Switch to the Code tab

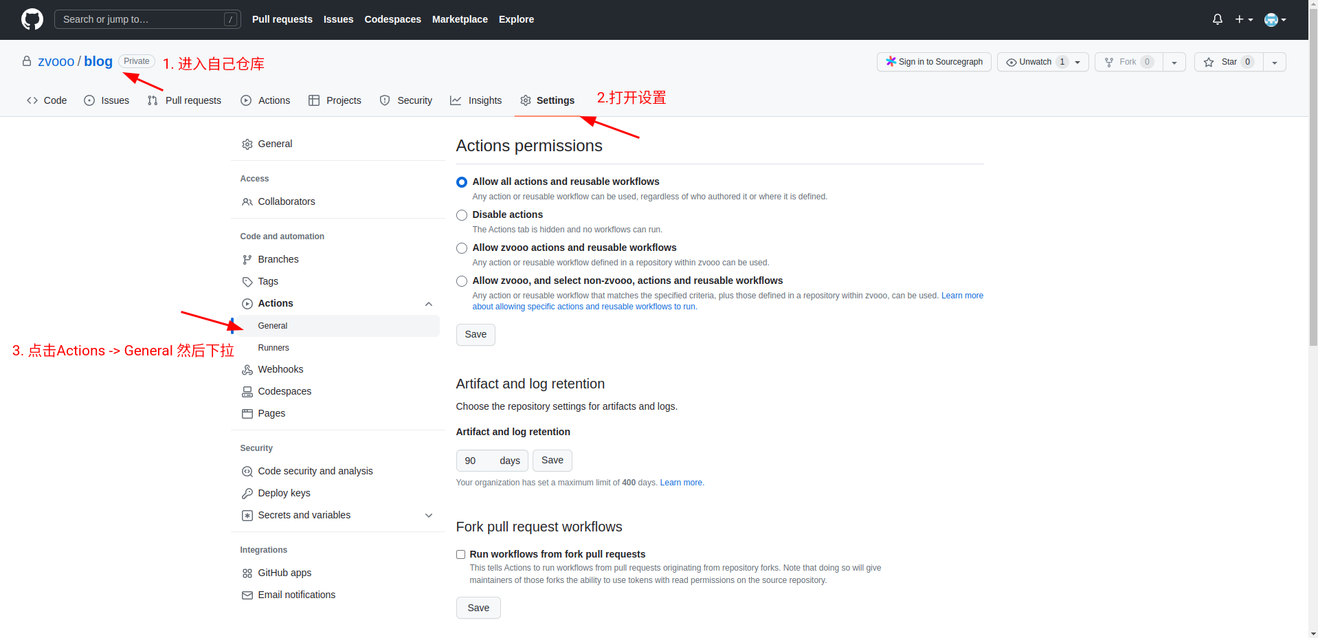pos(47,100)
